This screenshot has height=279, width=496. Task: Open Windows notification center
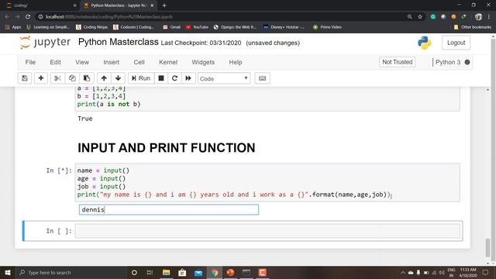[x=486, y=272]
